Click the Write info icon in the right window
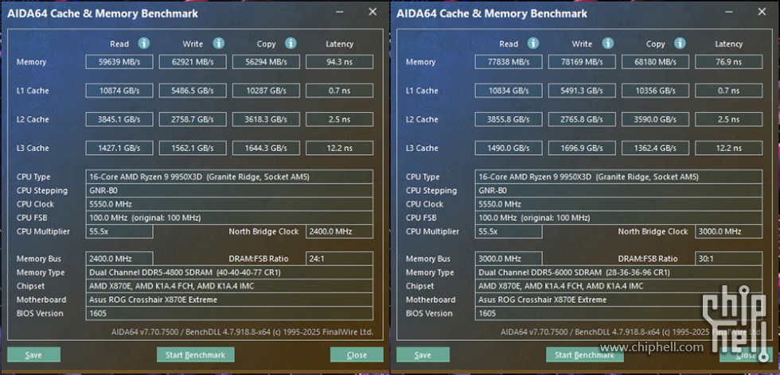The height and width of the screenshot is (375, 780). coord(607,44)
